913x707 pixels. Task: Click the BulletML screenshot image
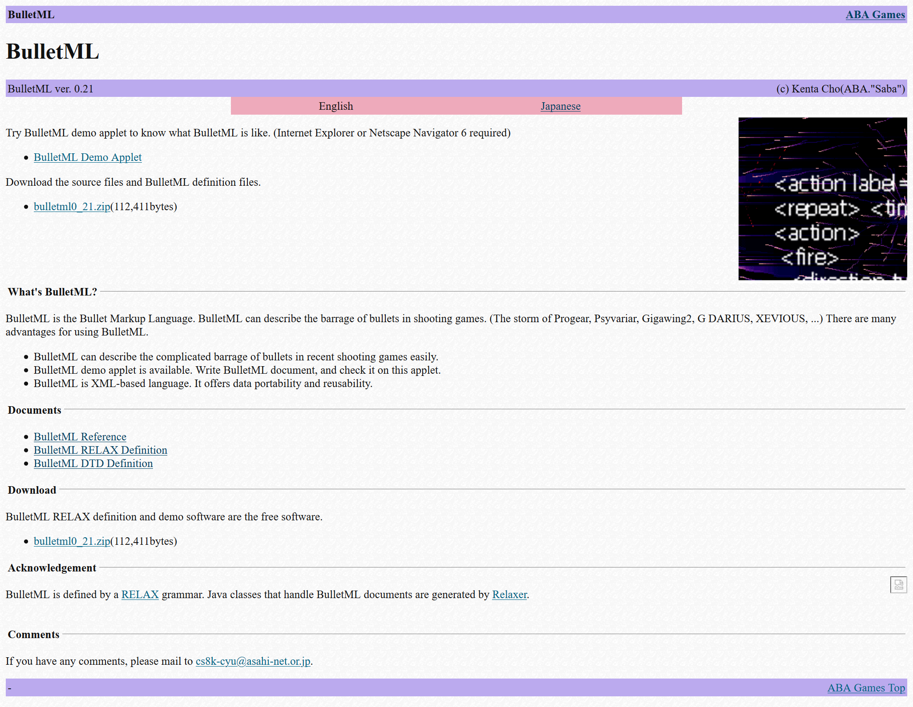(x=822, y=199)
